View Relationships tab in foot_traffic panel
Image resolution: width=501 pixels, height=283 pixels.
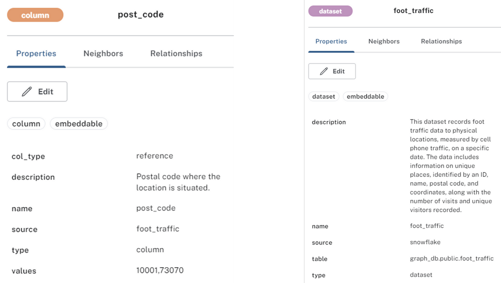click(441, 41)
